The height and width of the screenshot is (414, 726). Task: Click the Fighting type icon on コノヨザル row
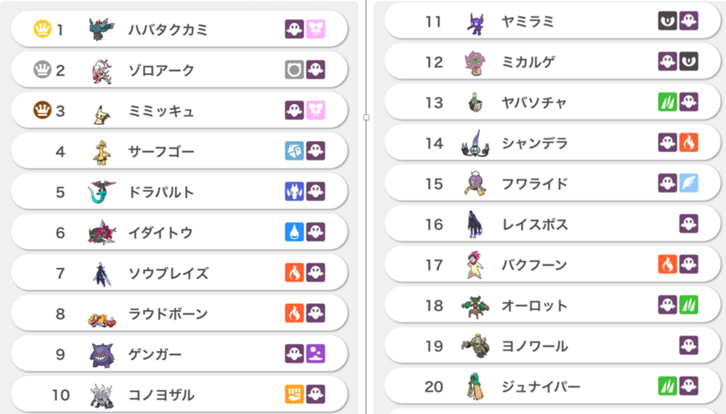pos(295,394)
